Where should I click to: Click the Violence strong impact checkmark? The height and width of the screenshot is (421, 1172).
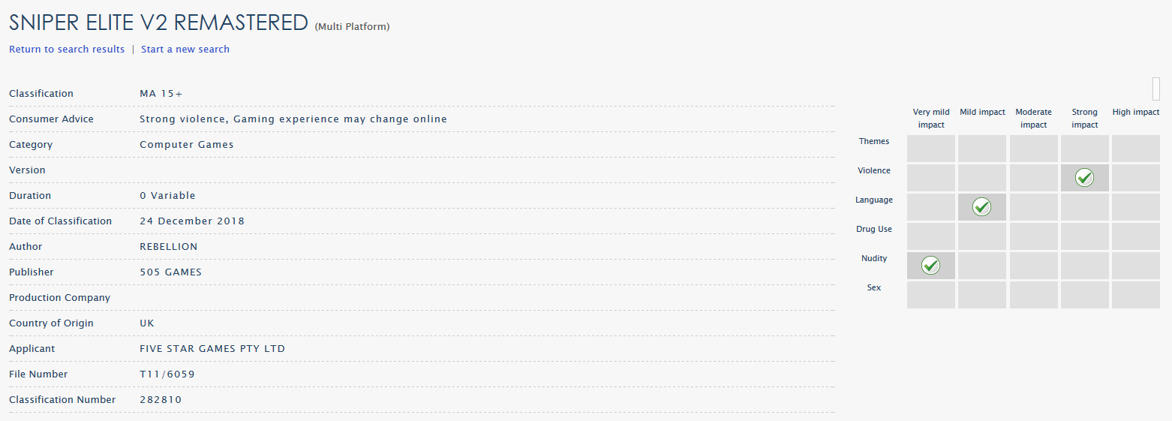point(1084,177)
